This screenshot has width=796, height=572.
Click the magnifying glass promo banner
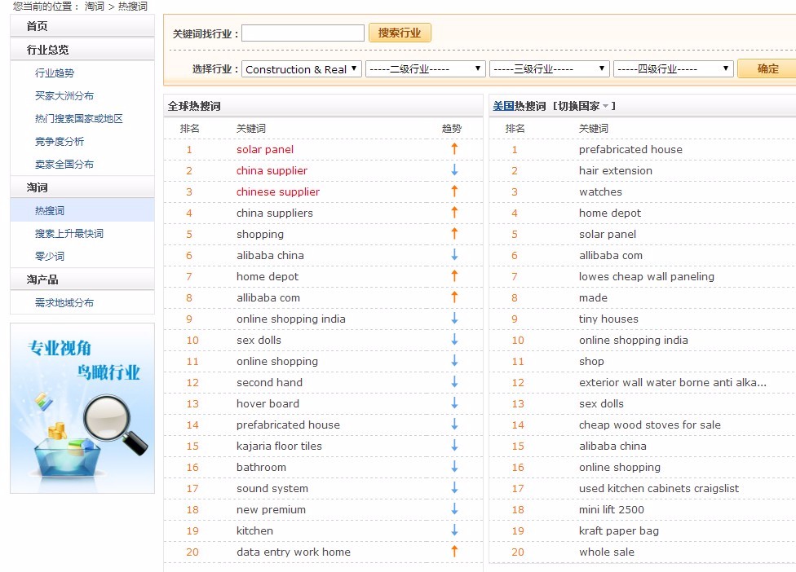pos(82,408)
